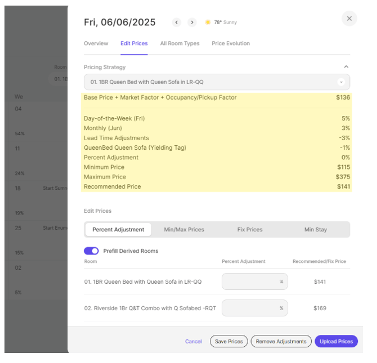This screenshot has height=363, width=377.
Task: Click percent field for 1BR Queen Bed room
Action: [254, 281]
